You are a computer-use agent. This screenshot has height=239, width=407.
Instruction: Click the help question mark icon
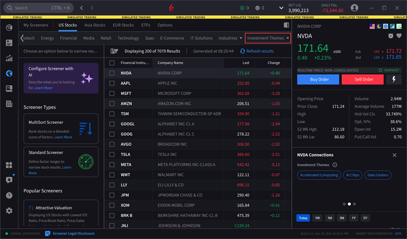9,196
